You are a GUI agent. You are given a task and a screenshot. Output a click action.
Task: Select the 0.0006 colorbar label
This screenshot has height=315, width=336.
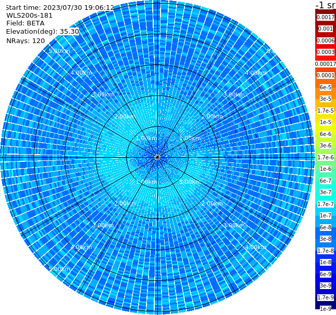(326, 40)
